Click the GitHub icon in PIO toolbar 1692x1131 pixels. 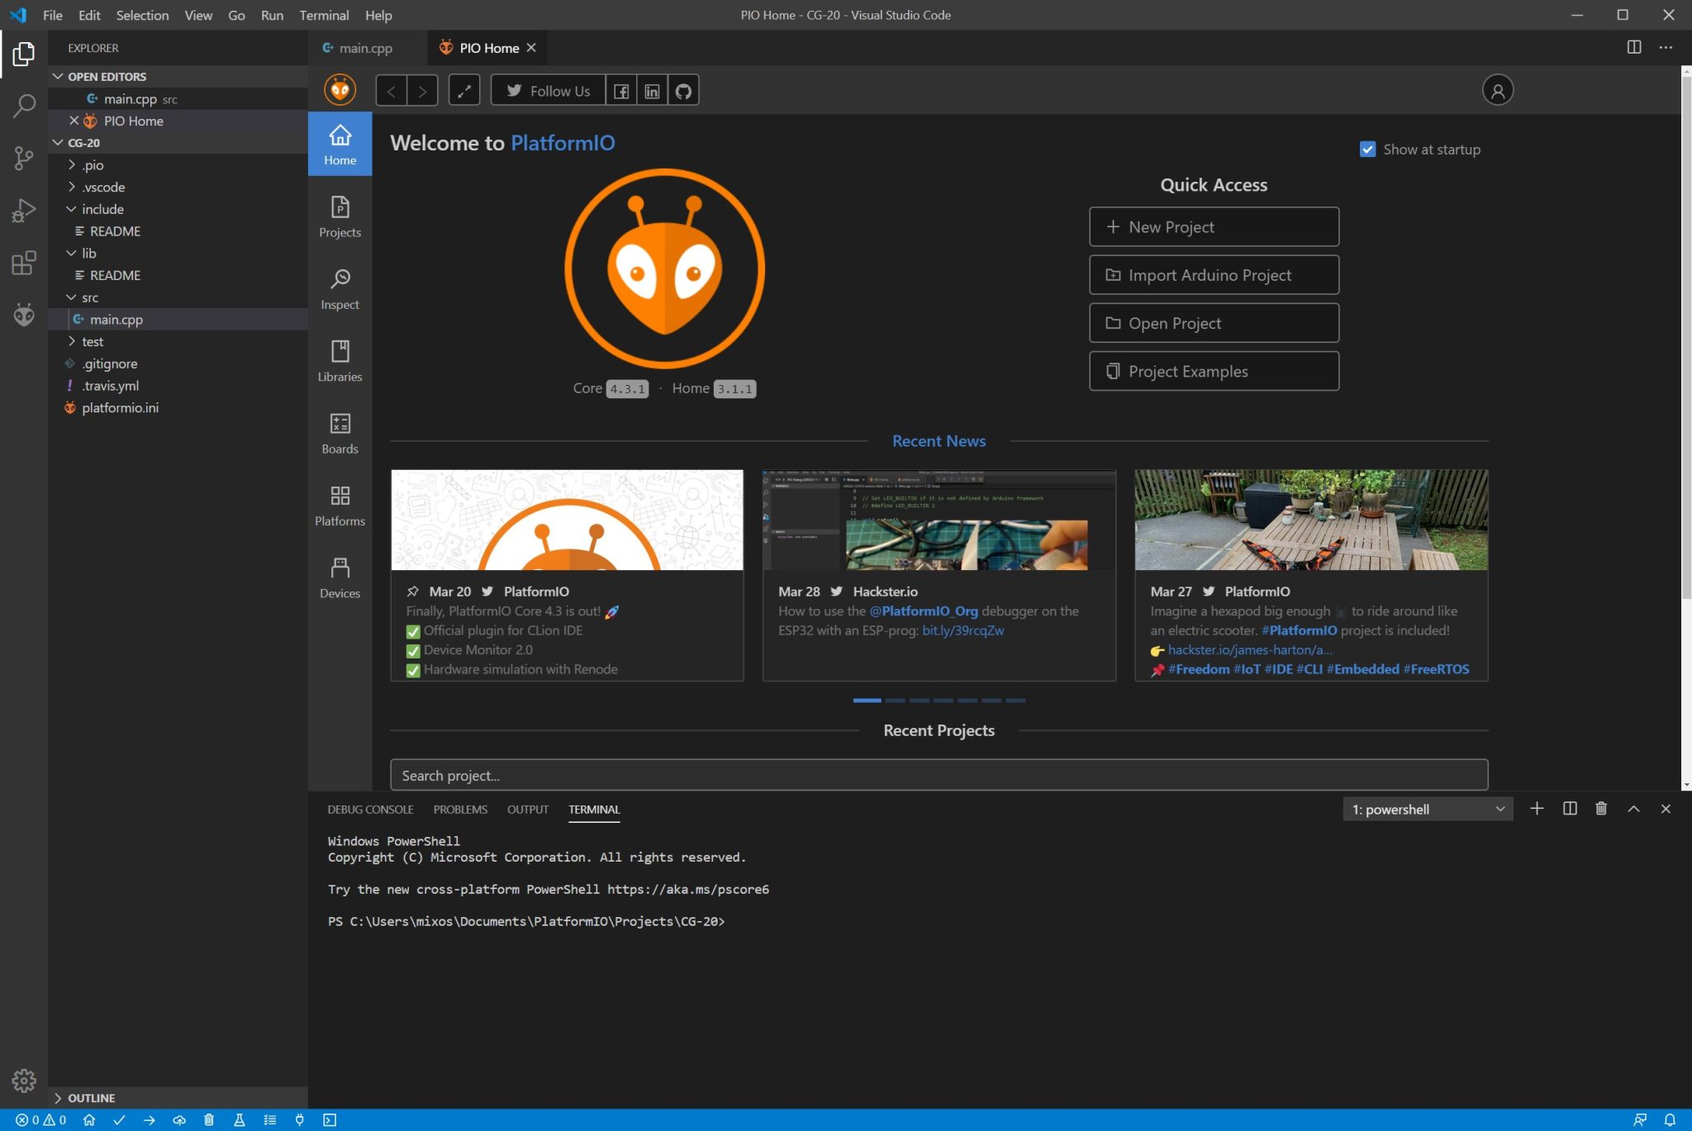683,91
